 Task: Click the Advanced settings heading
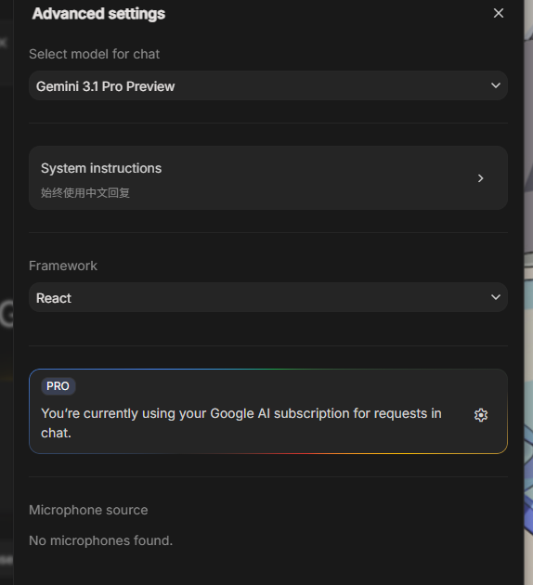[98, 14]
